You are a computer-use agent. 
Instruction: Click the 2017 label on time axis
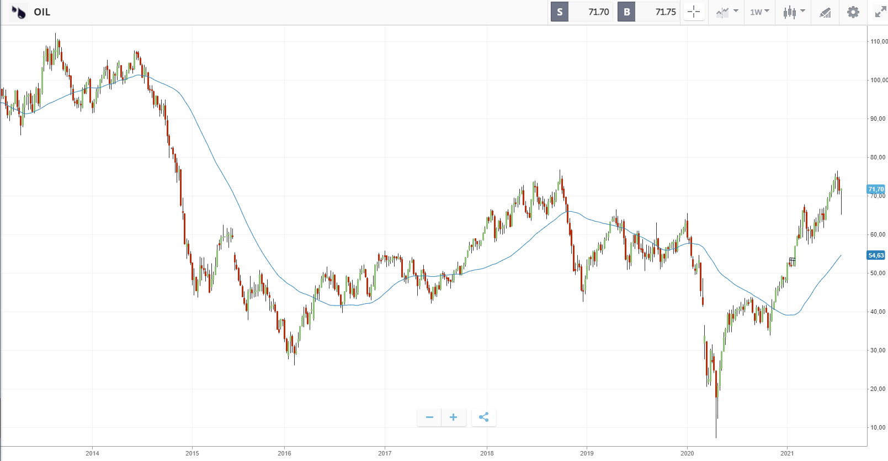(x=385, y=453)
